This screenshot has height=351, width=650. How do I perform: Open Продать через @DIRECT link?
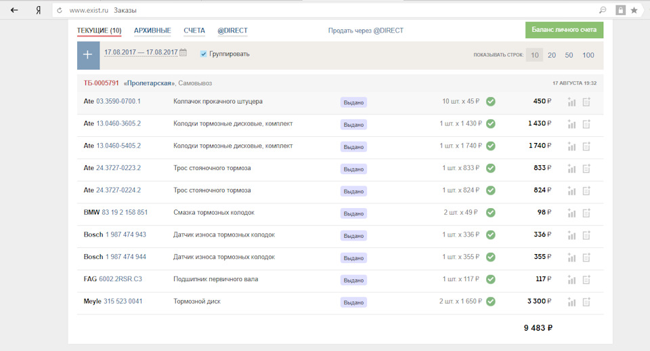coord(366,30)
